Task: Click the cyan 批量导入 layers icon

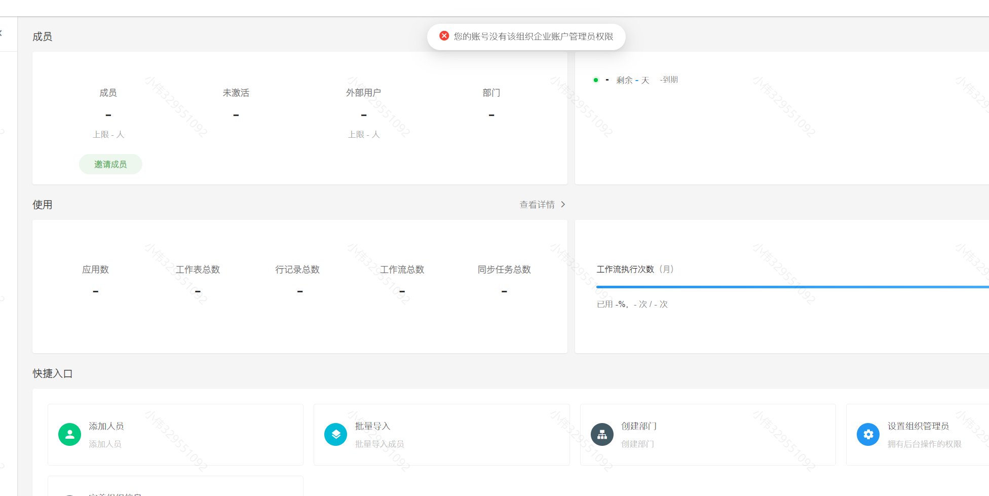Action: [x=335, y=435]
